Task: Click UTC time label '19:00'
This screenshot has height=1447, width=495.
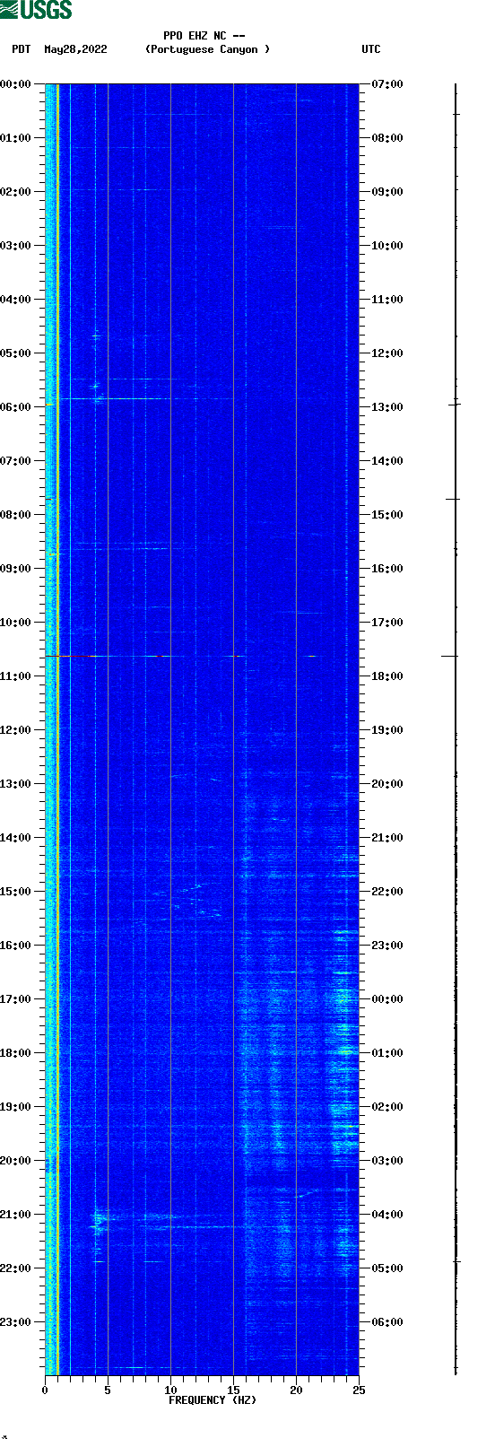Action: tap(387, 730)
